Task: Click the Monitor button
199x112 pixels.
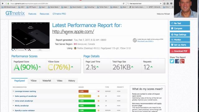Action: coord(180,40)
